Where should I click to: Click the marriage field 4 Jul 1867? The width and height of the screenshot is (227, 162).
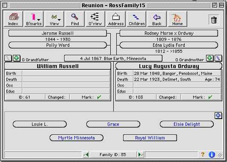coord(113,58)
